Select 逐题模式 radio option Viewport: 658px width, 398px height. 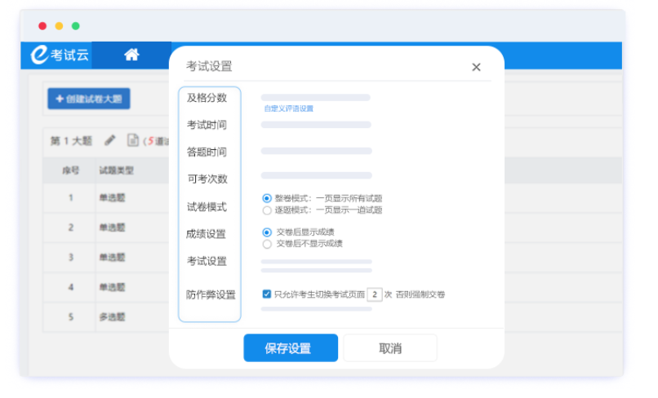(267, 210)
